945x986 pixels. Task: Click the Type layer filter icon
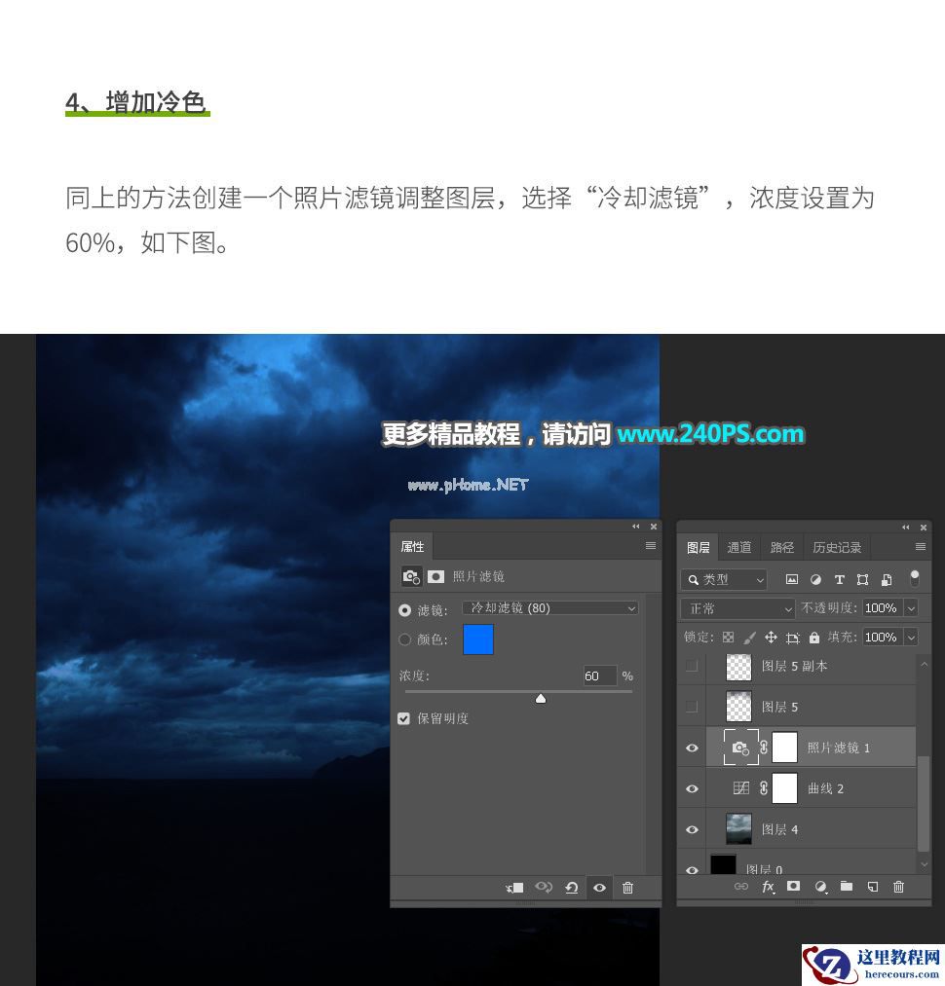[839, 579]
